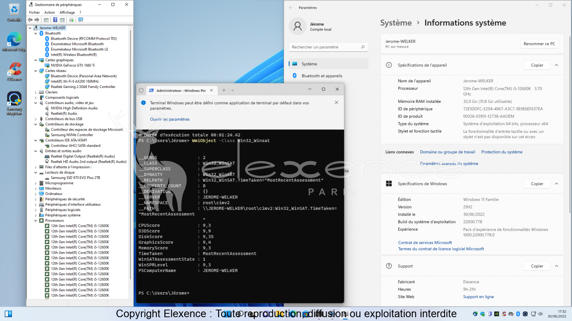Click the Système breadcrumb in Paramètres header
Image resolution: width=572 pixels, height=321 pixels.
pos(396,23)
